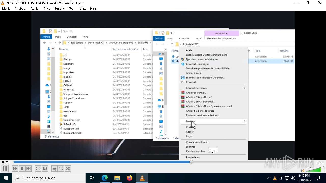Open the system volume tray icon
The width and height of the screenshot is (326, 183).
(293, 178)
